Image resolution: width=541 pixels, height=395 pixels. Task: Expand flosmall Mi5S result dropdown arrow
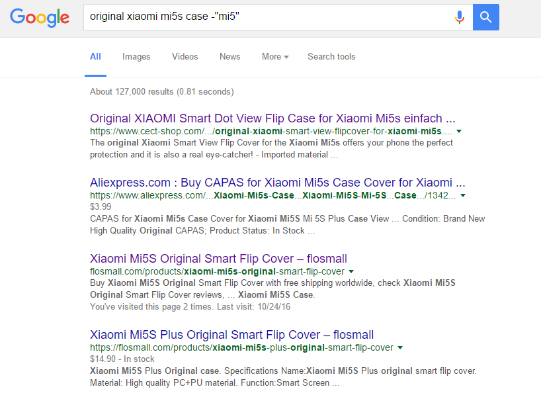click(x=351, y=271)
